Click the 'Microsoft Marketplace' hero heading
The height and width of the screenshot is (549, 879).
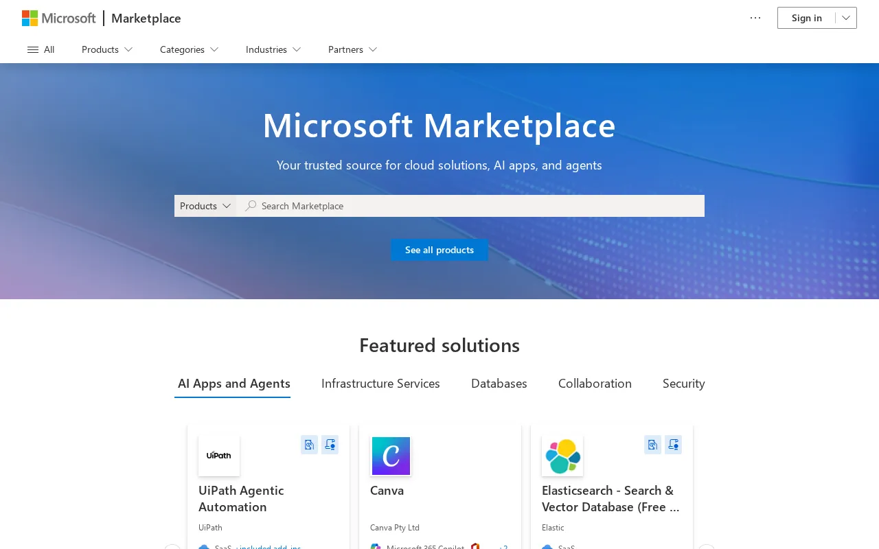[439, 126]
